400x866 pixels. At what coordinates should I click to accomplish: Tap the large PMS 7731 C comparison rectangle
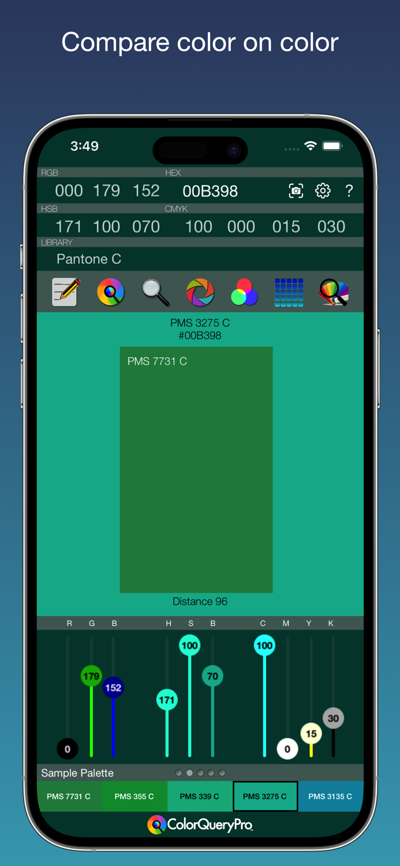coord(196,469)
